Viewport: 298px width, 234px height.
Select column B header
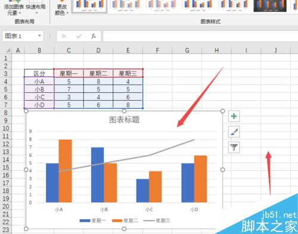point(39,51)
